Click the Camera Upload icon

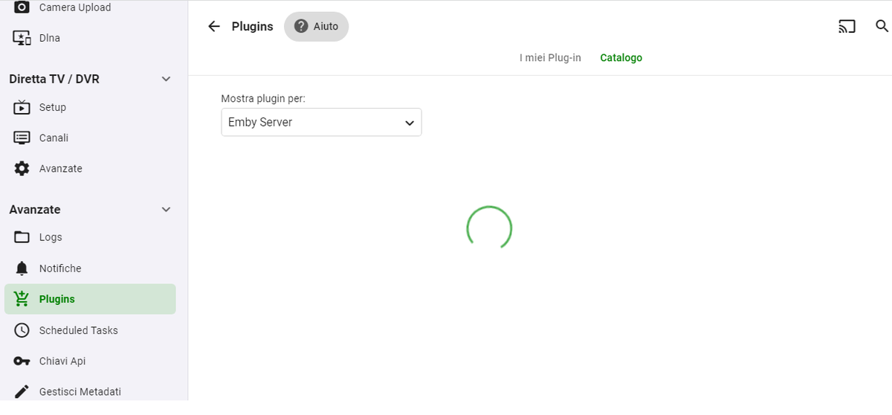(x=22, y=7)
